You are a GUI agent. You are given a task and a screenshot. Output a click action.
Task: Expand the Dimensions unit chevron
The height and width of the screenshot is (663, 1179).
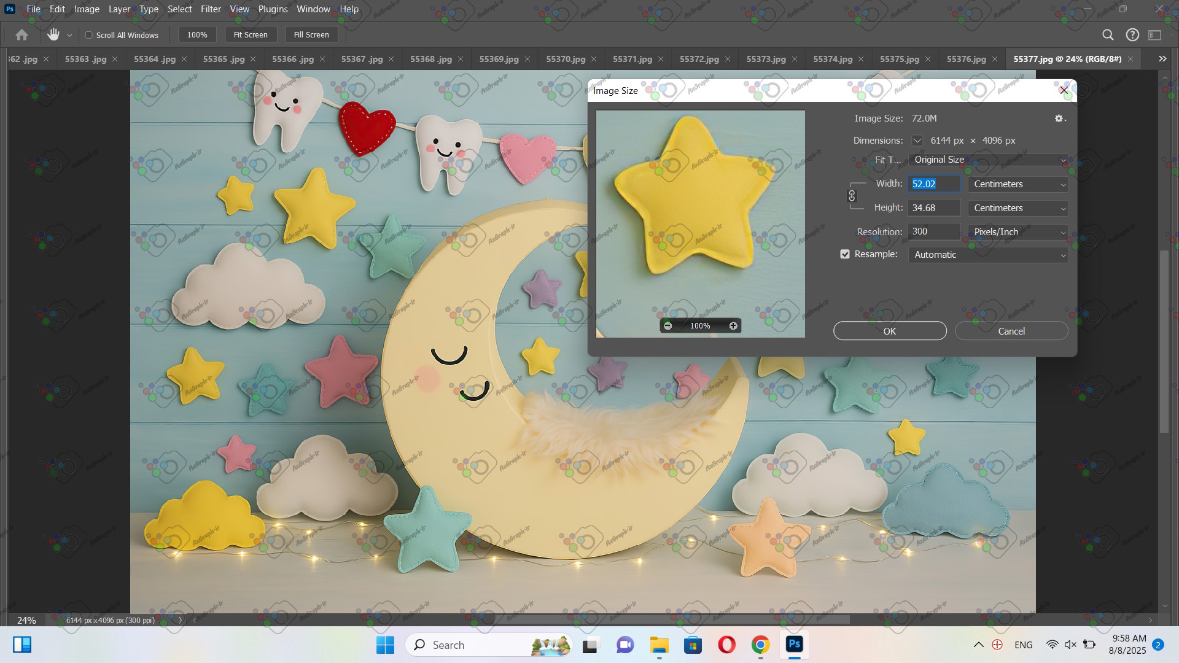pyautogui.click(x=917, y=141)
